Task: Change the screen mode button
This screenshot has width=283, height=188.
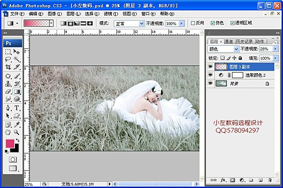Action: pyautogui.click(x=13, y=168)
